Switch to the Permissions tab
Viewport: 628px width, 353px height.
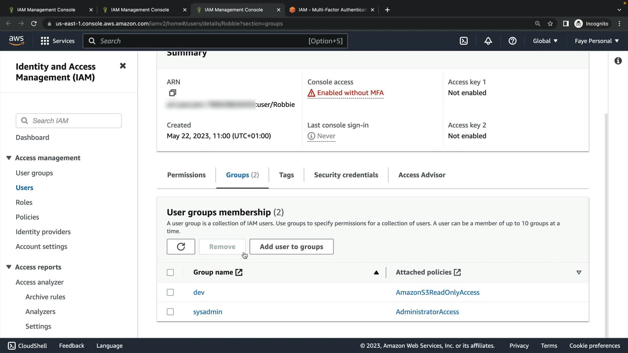coord(186,175)
